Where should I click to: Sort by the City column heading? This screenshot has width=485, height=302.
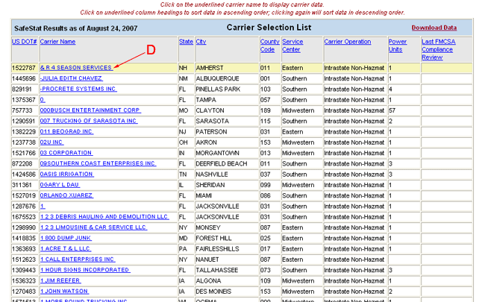pyautogui.click(x=201, y=42)
